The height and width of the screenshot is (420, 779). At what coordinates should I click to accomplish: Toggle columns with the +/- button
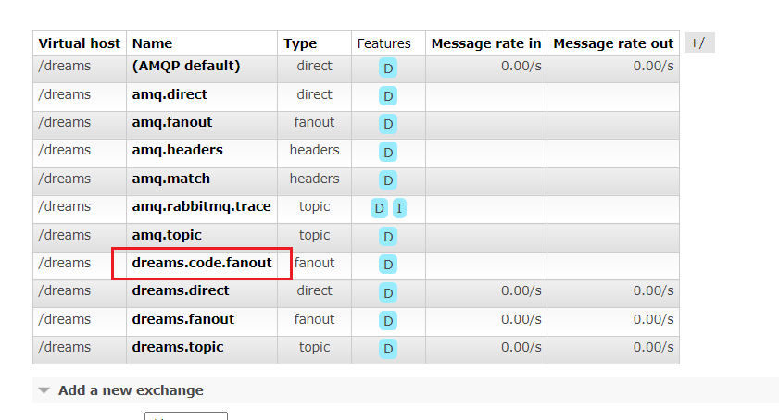(x=699, y=43)
